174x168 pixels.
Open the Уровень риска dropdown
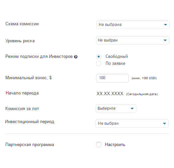[x=133, y=40]
